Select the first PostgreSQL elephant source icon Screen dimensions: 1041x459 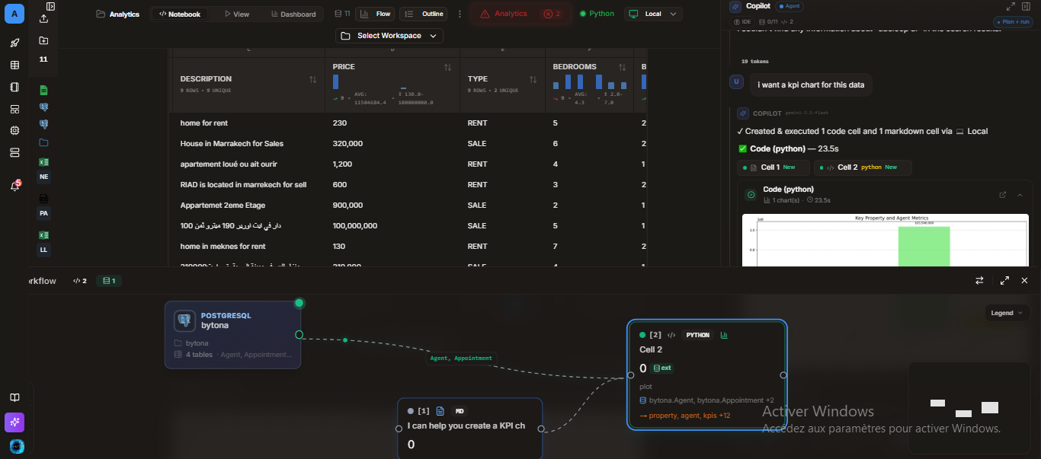click(43, 107)
